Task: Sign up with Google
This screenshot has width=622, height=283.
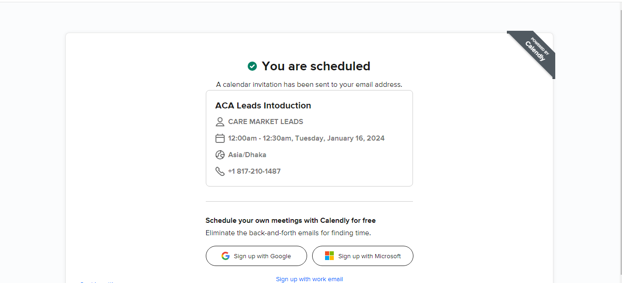Action: tap(256, 256)
